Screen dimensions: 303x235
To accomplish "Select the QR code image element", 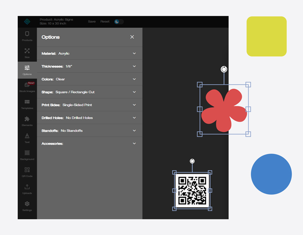I will tap(192, 190).
